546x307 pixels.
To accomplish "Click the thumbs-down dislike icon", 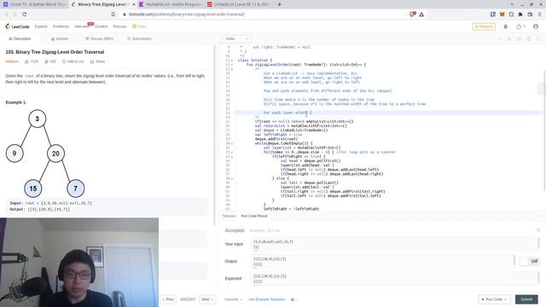I will [x=46, y=61].
